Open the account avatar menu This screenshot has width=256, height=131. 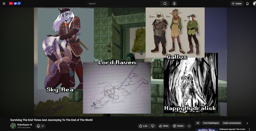pos(254,4)
